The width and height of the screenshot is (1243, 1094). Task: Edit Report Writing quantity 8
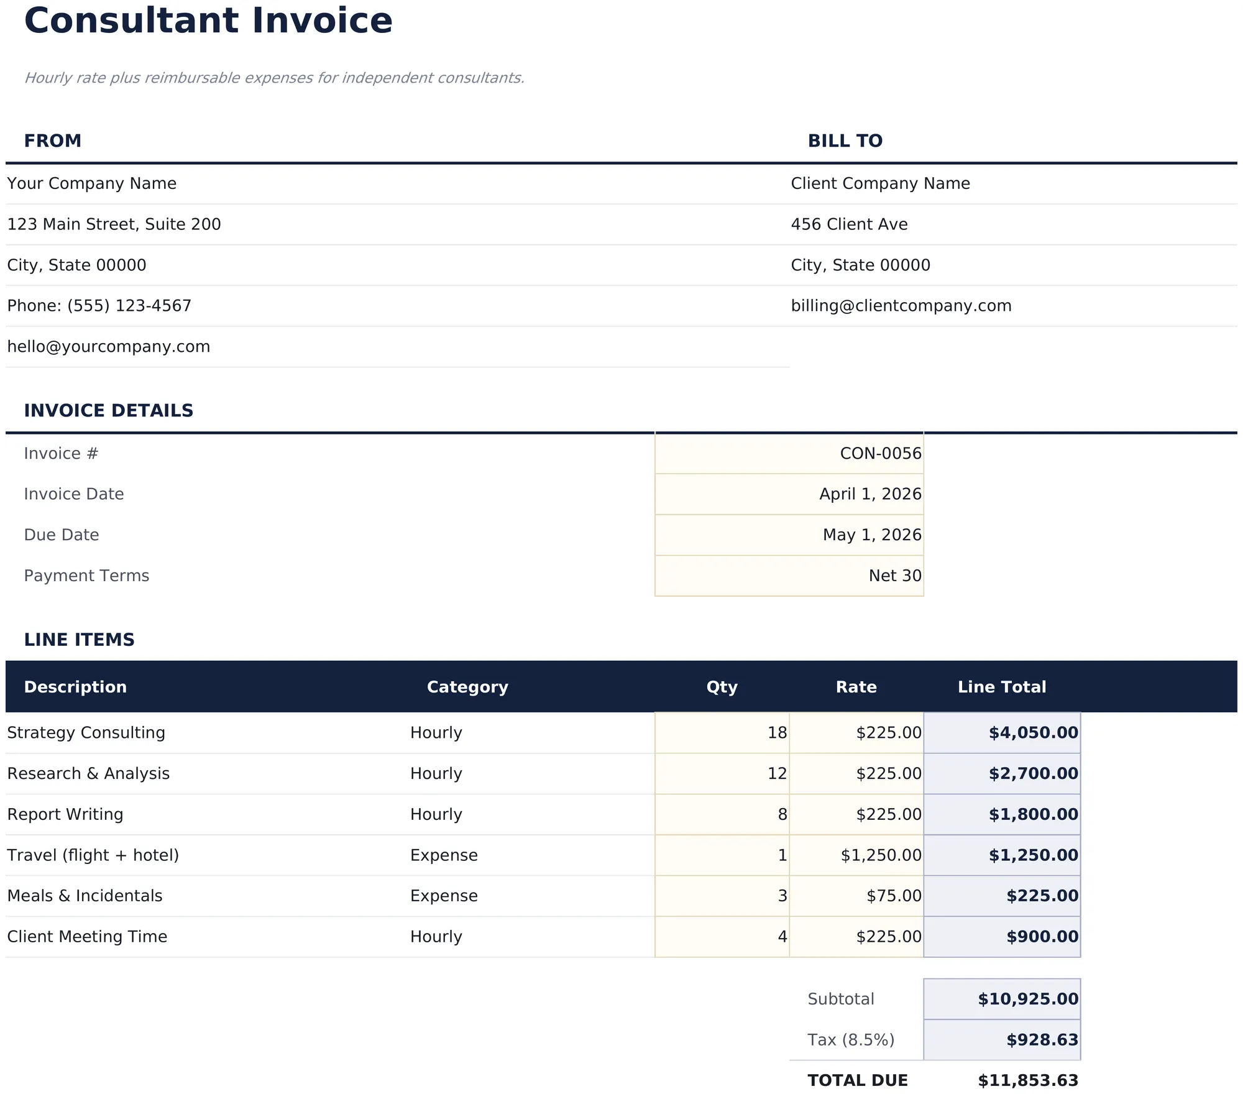coord(722,814)
